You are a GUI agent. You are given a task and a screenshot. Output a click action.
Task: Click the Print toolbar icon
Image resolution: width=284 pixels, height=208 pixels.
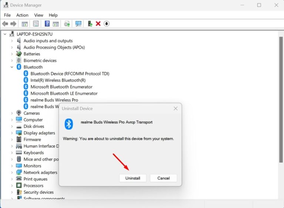67,24
